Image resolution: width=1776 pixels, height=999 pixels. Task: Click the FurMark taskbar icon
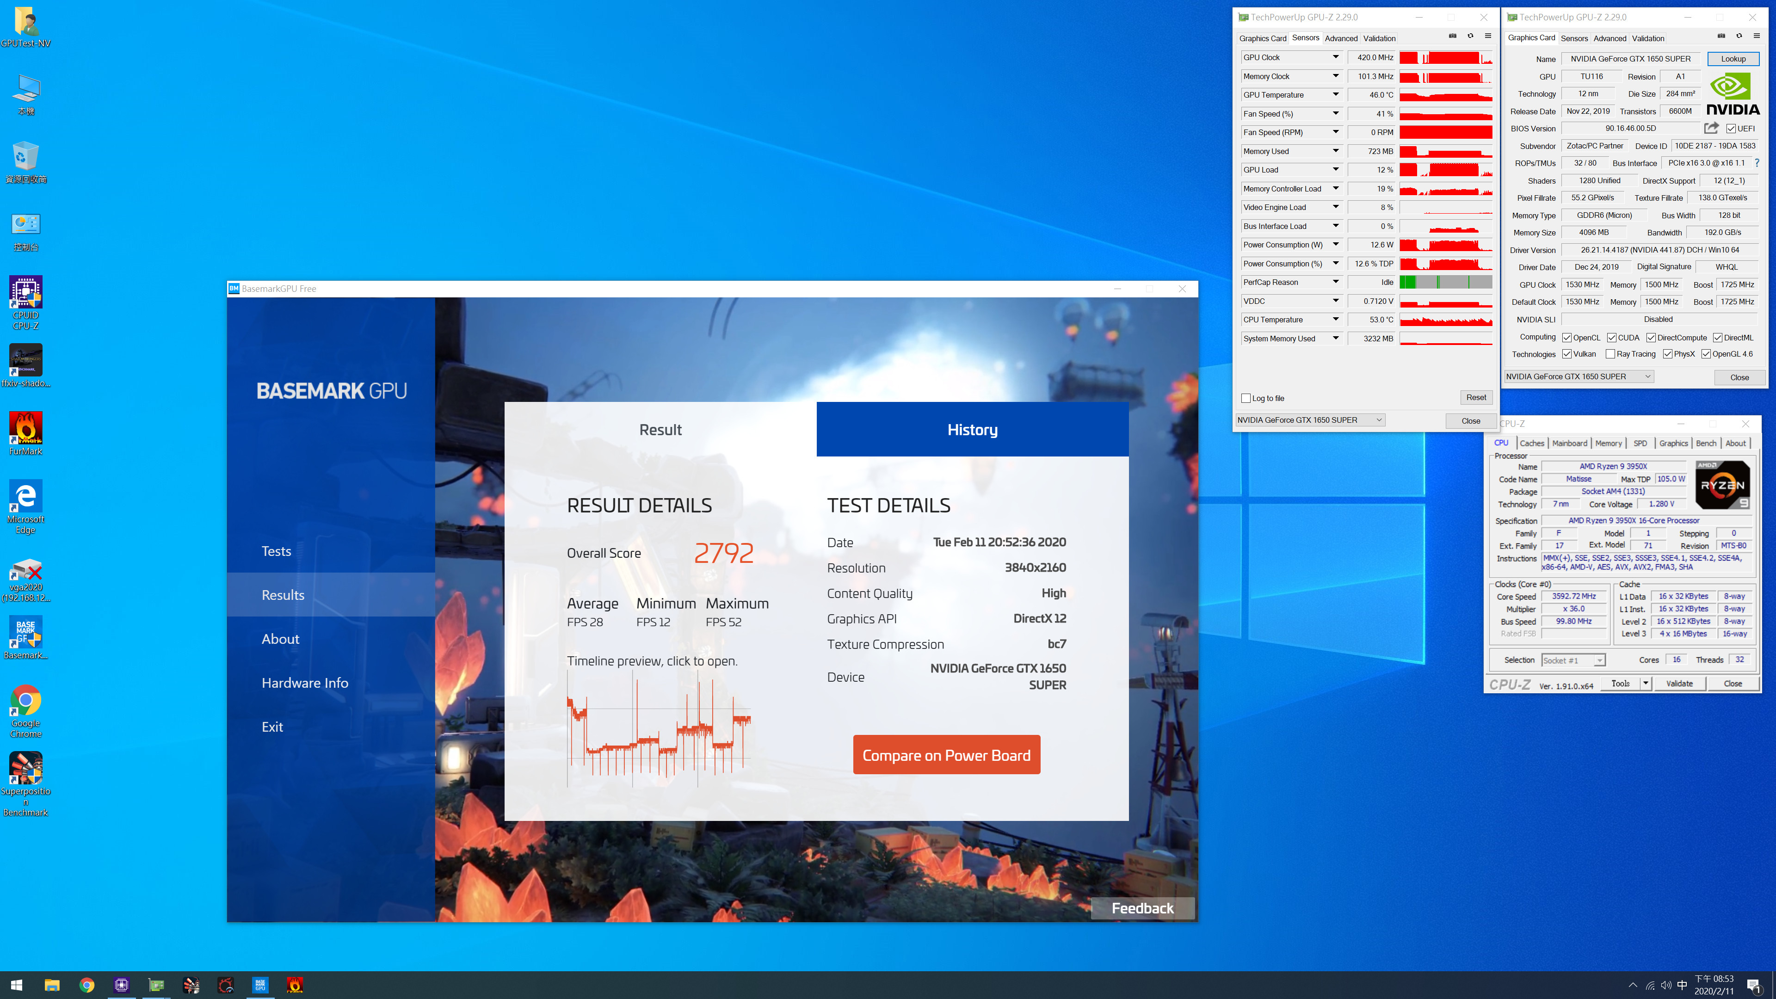tap(295, 985)
